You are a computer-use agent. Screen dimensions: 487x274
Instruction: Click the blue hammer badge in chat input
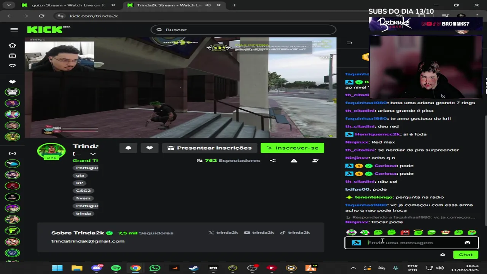click(x=356, y=243)
